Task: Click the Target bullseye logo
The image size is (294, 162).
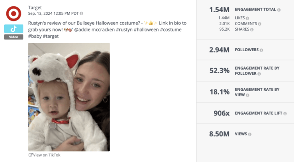Action: 13,13
